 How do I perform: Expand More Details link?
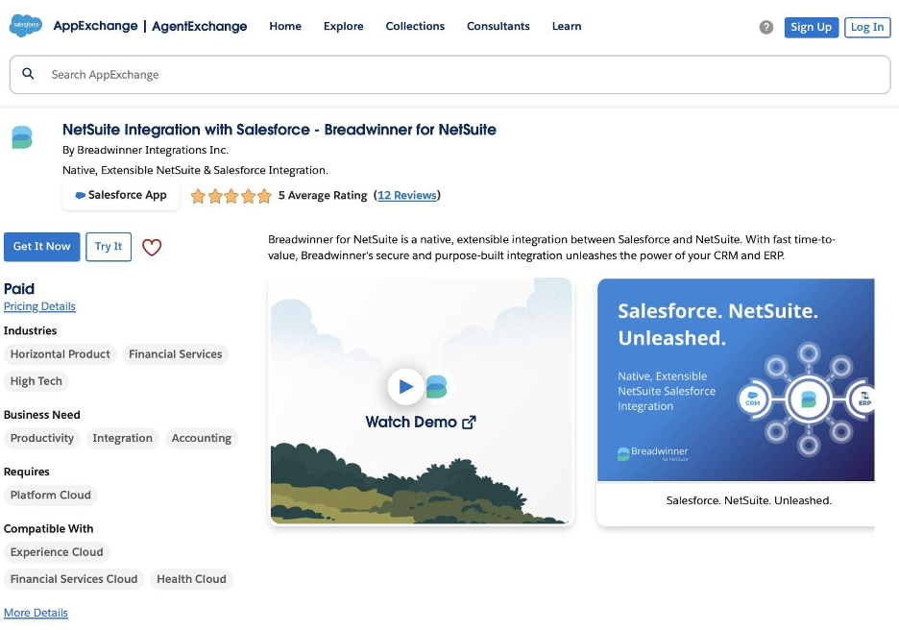coord(36,613)
